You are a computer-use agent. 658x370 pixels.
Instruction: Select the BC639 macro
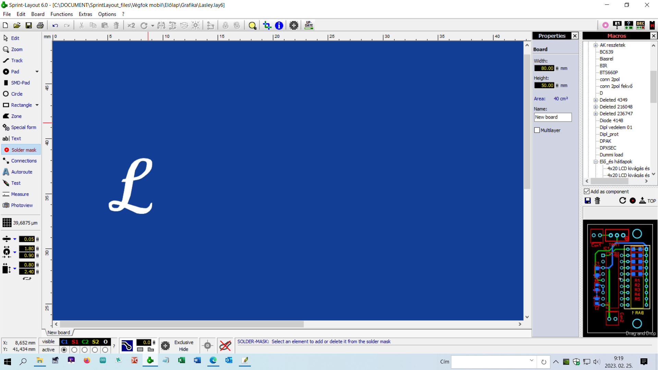coord(606,52)
